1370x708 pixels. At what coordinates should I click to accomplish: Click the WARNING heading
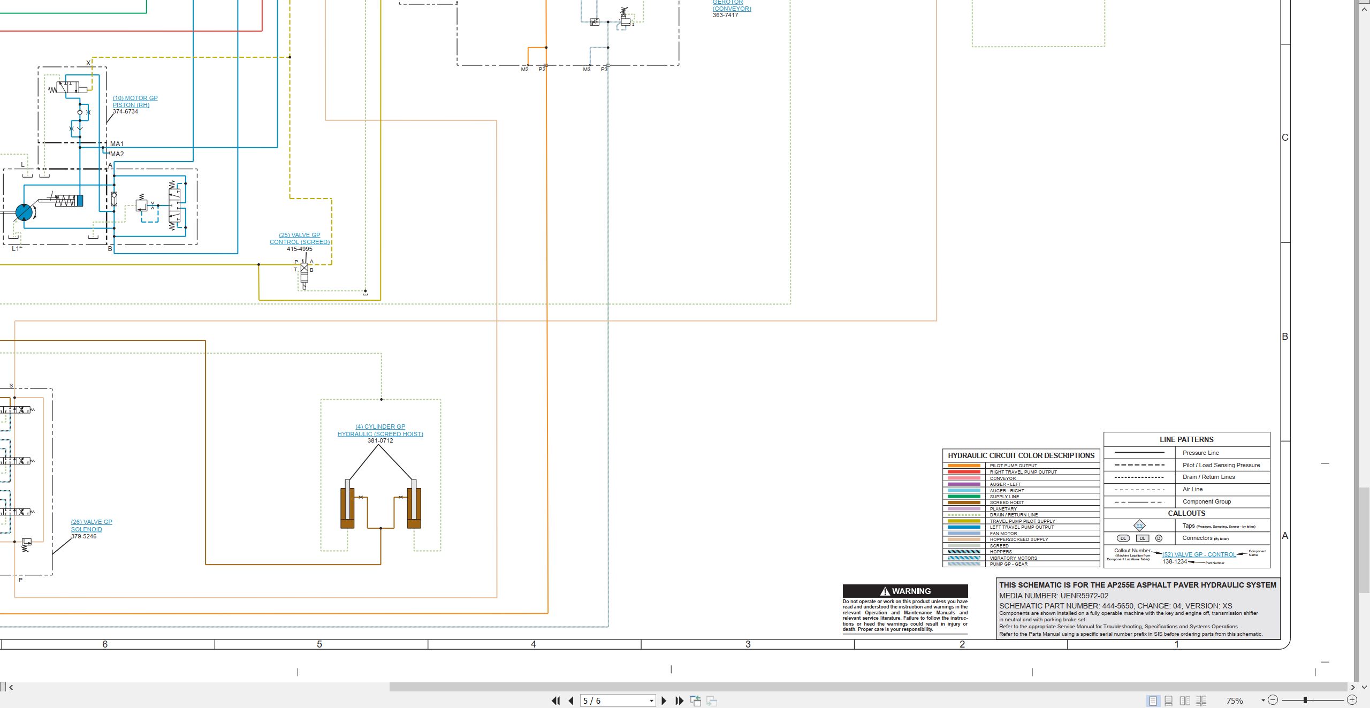[x=905, y=591]
